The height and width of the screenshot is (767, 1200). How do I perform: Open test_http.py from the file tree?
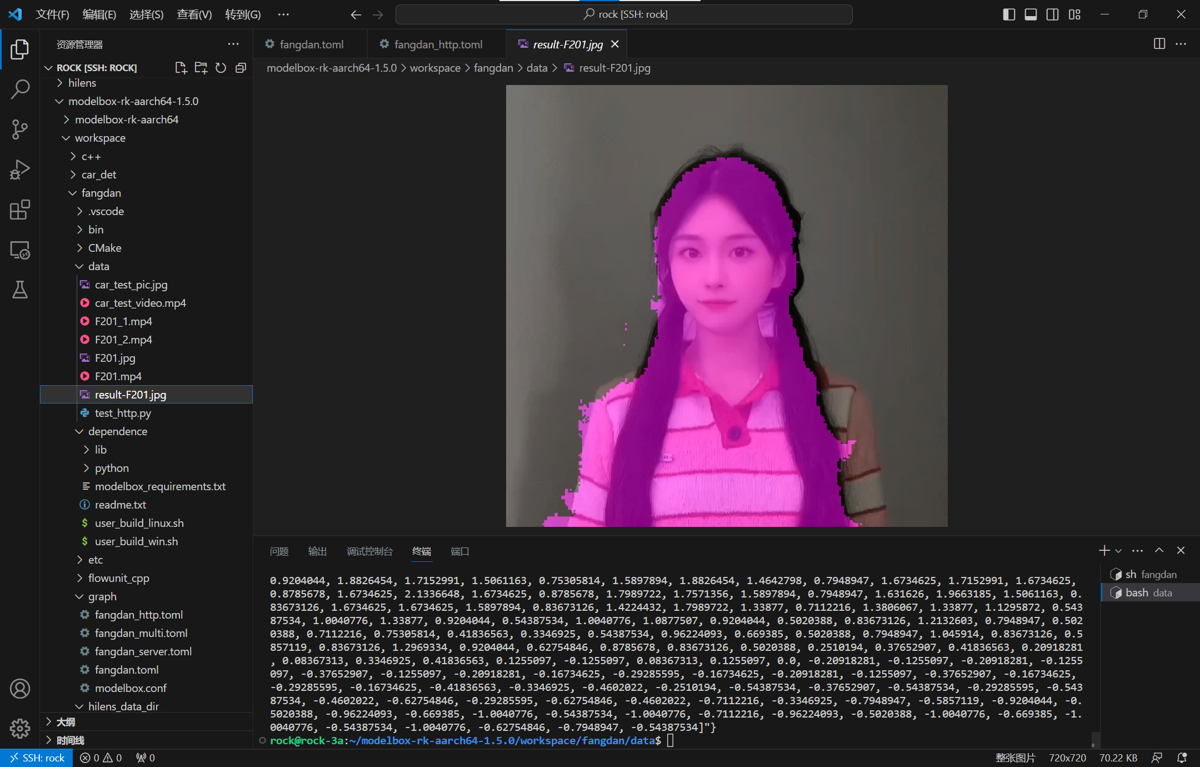pos(123,413)
